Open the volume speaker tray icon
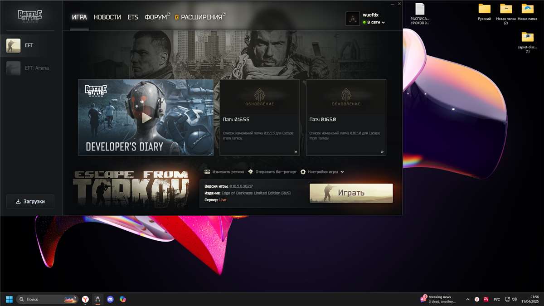 click(x=514, y=299)
